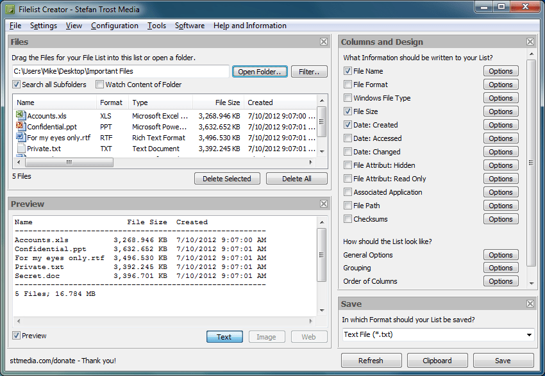This screenshot has width=545, height=376.
Task: Enable Watch Content of Folder
Action: [x=100, y=85]
